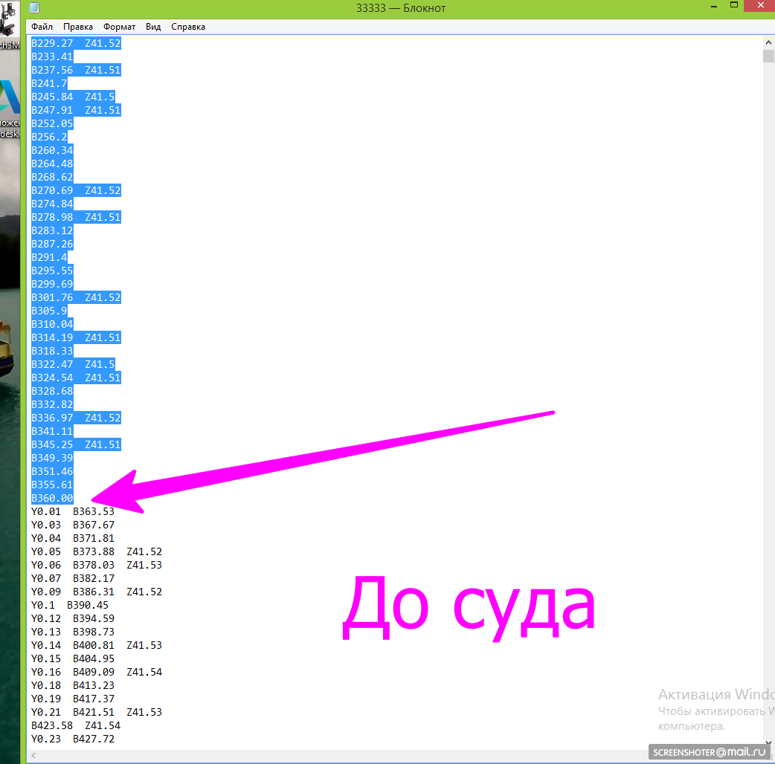The width and height of the screenshot is (775, 764).
Task: Click the line Y0.16 B409.09 Z41.54
Action: click(x=97, y=672)
